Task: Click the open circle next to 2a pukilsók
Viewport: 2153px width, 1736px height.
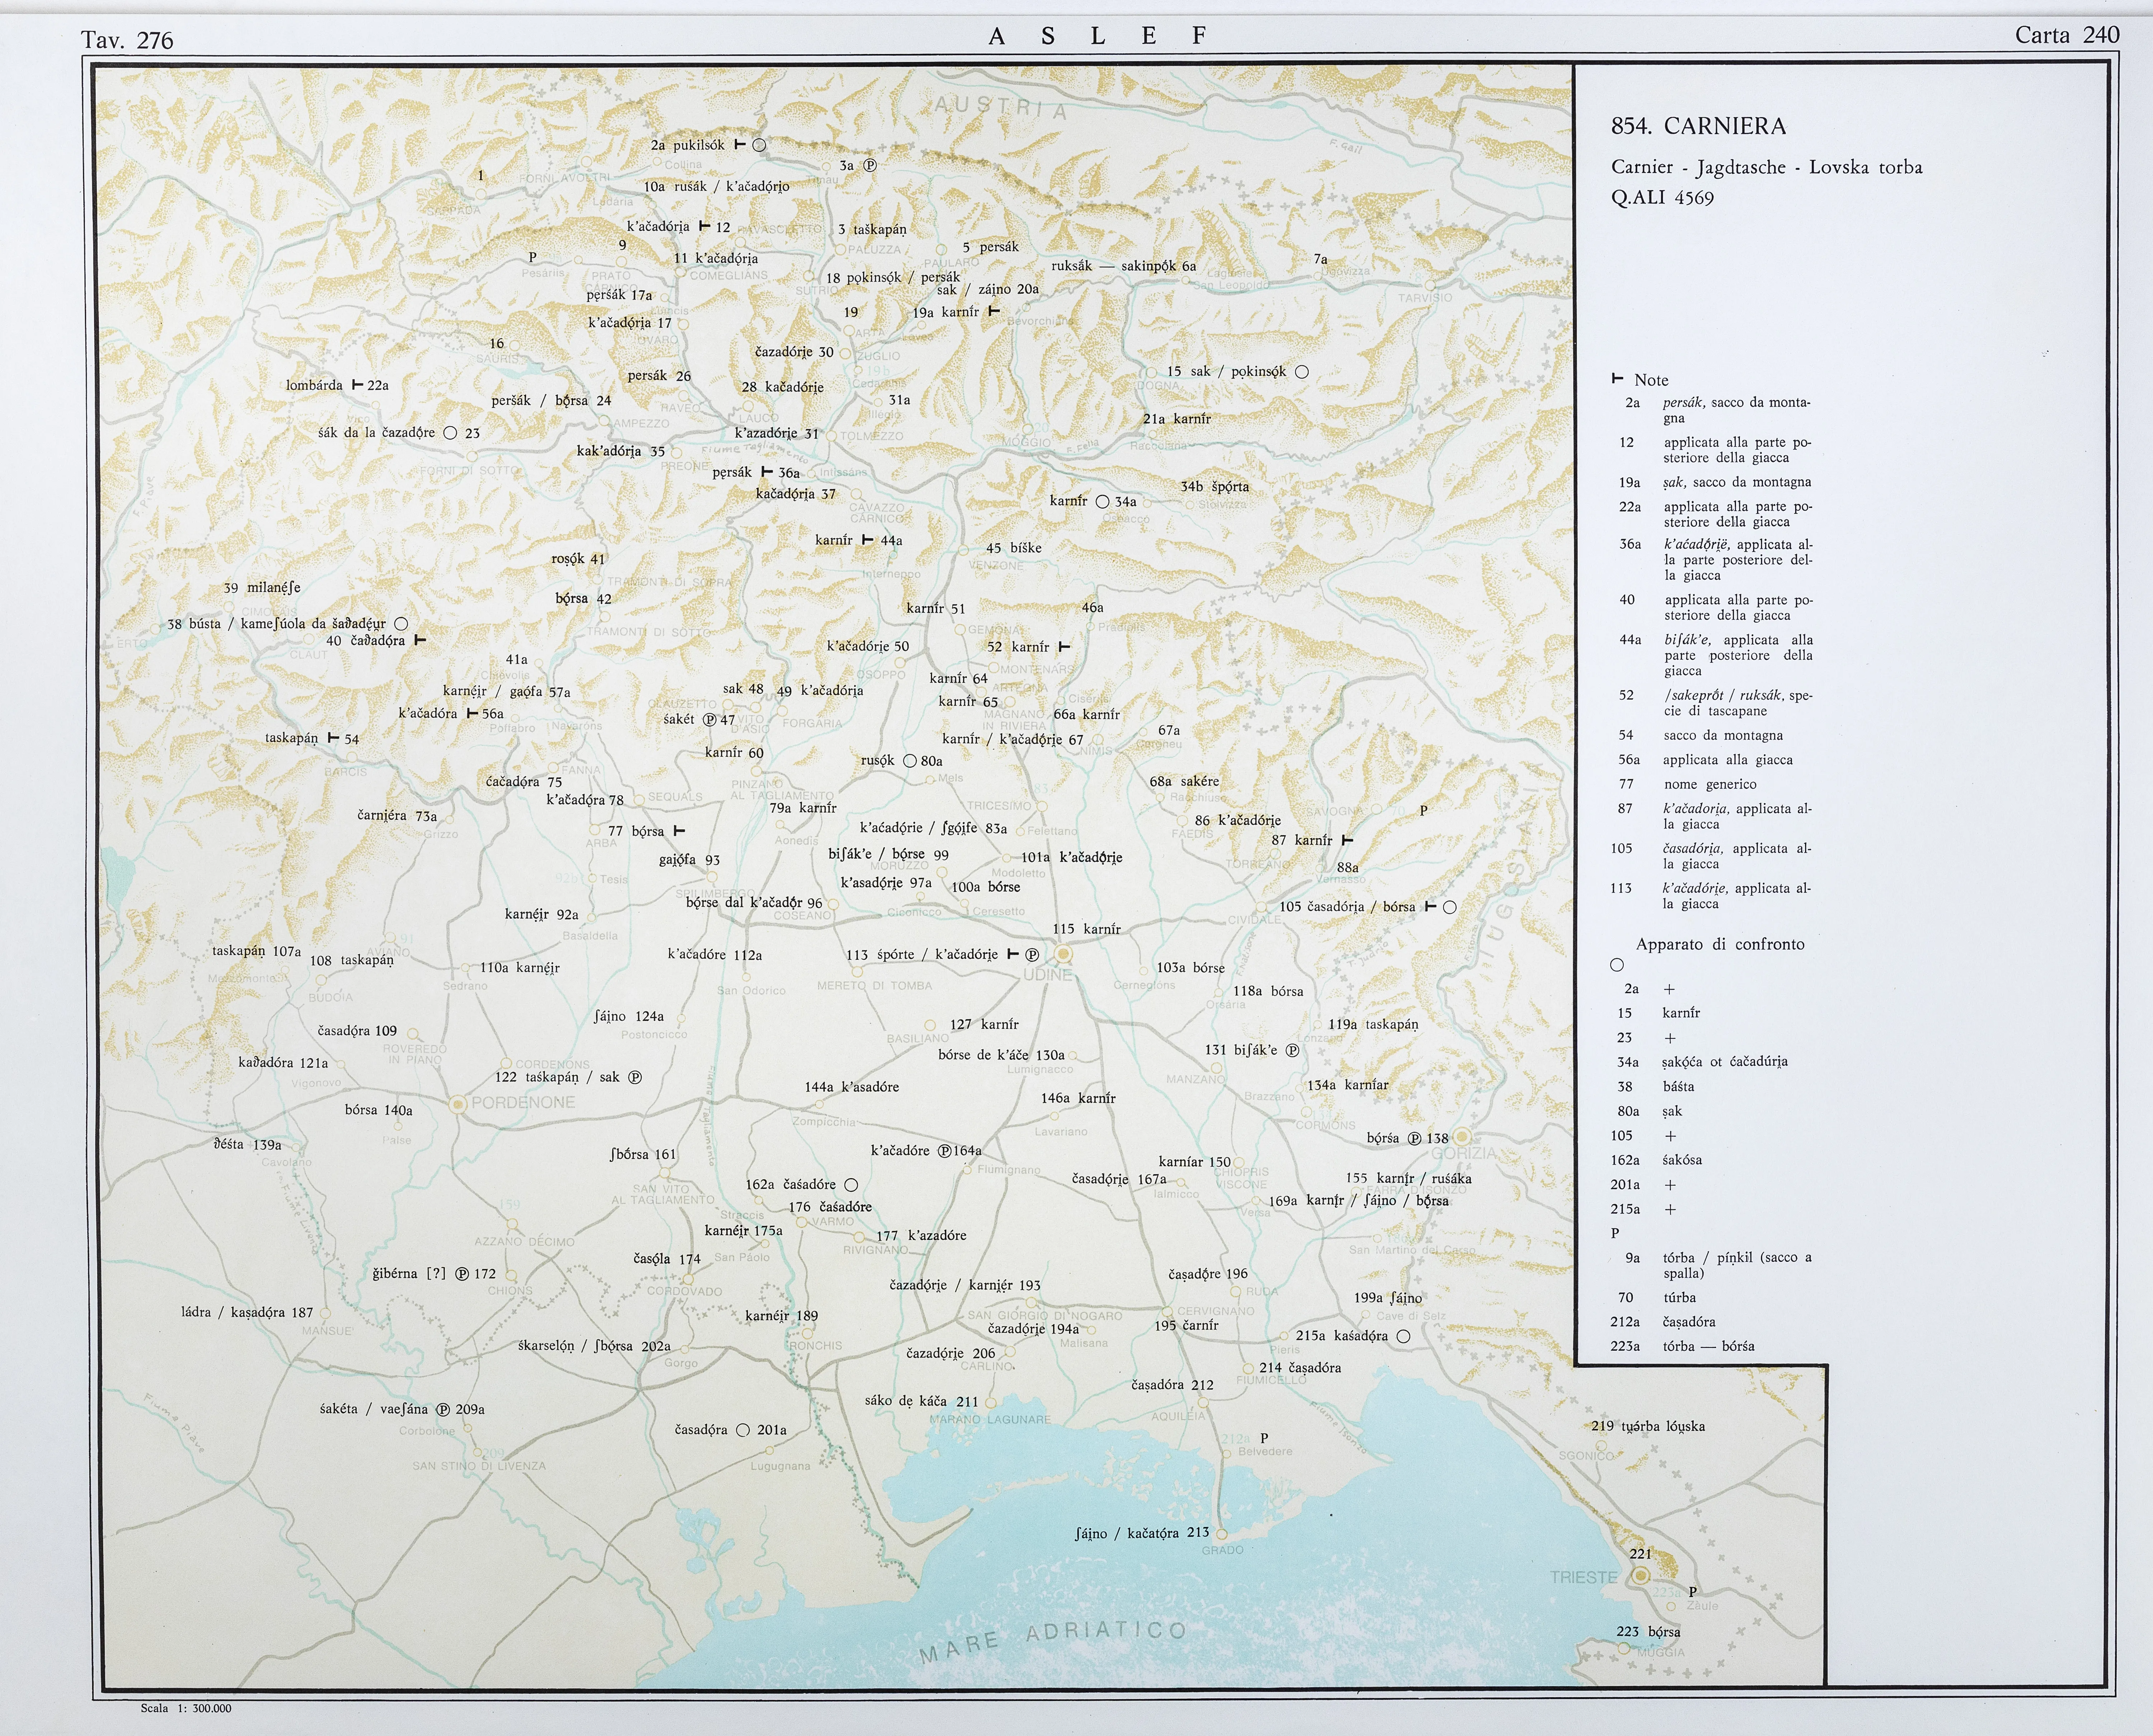Action: pos(759,145)
